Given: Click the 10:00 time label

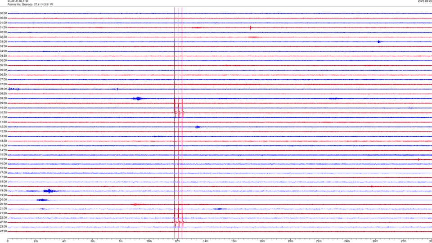Looking at the screenshot, I should pyautogui.click(x=3, y=108).
